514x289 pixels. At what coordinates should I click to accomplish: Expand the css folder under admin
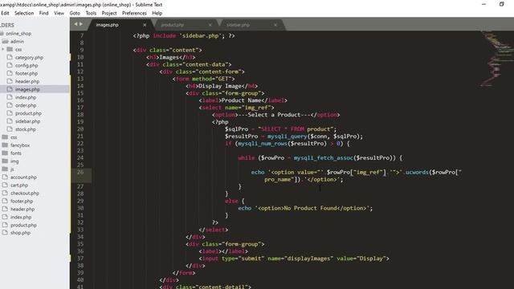3,50
